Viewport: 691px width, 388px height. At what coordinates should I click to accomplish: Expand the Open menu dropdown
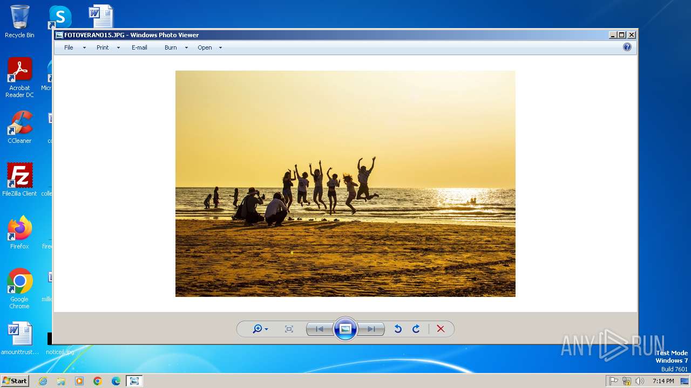point(205,47)
